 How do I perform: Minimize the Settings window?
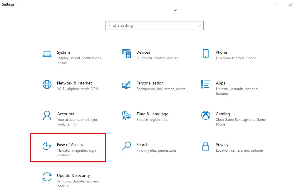click(277, 4)
